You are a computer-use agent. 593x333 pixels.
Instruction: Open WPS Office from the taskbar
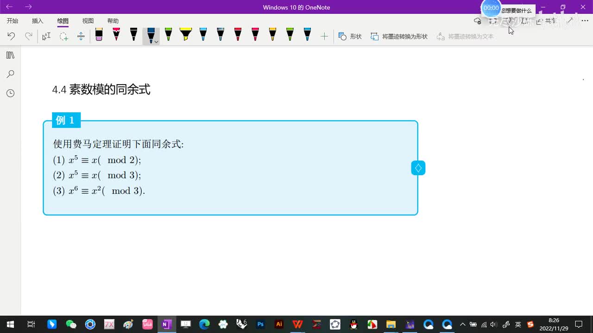[297, 324]
